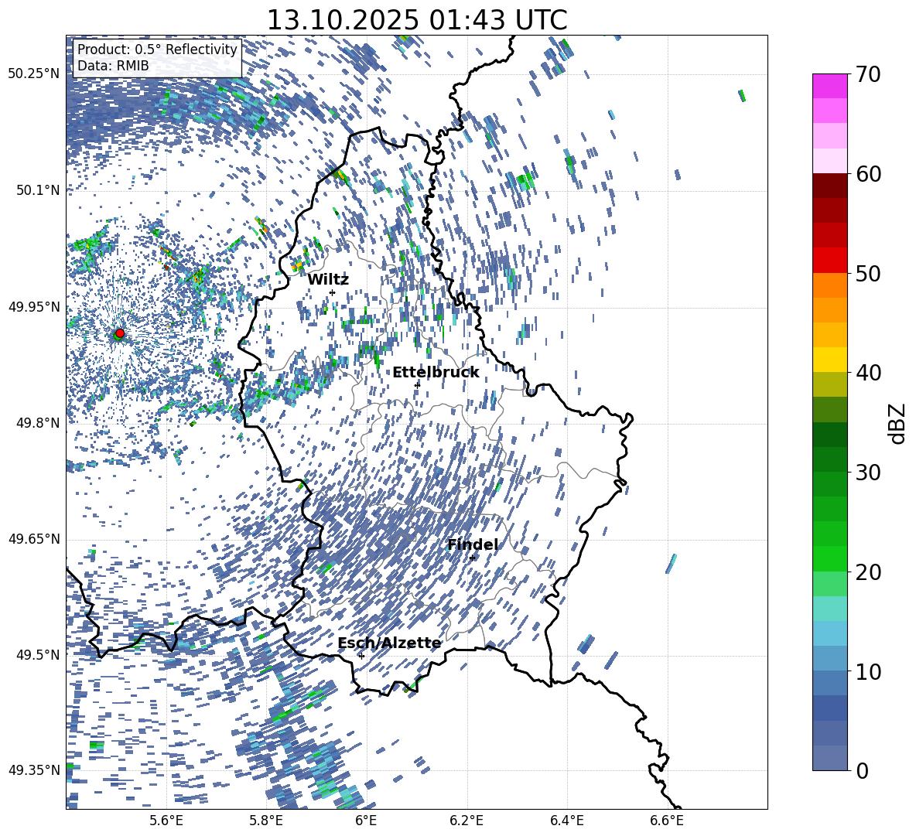Click the 5.6°E longitude label
The width and height of the screenshot is (916, 836).
coord(166,821)
